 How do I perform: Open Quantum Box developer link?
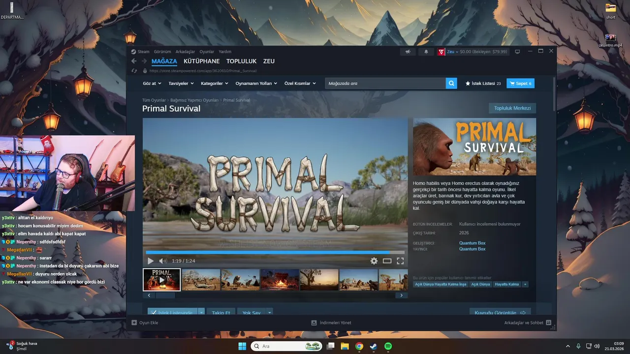[x=472, y=243]
